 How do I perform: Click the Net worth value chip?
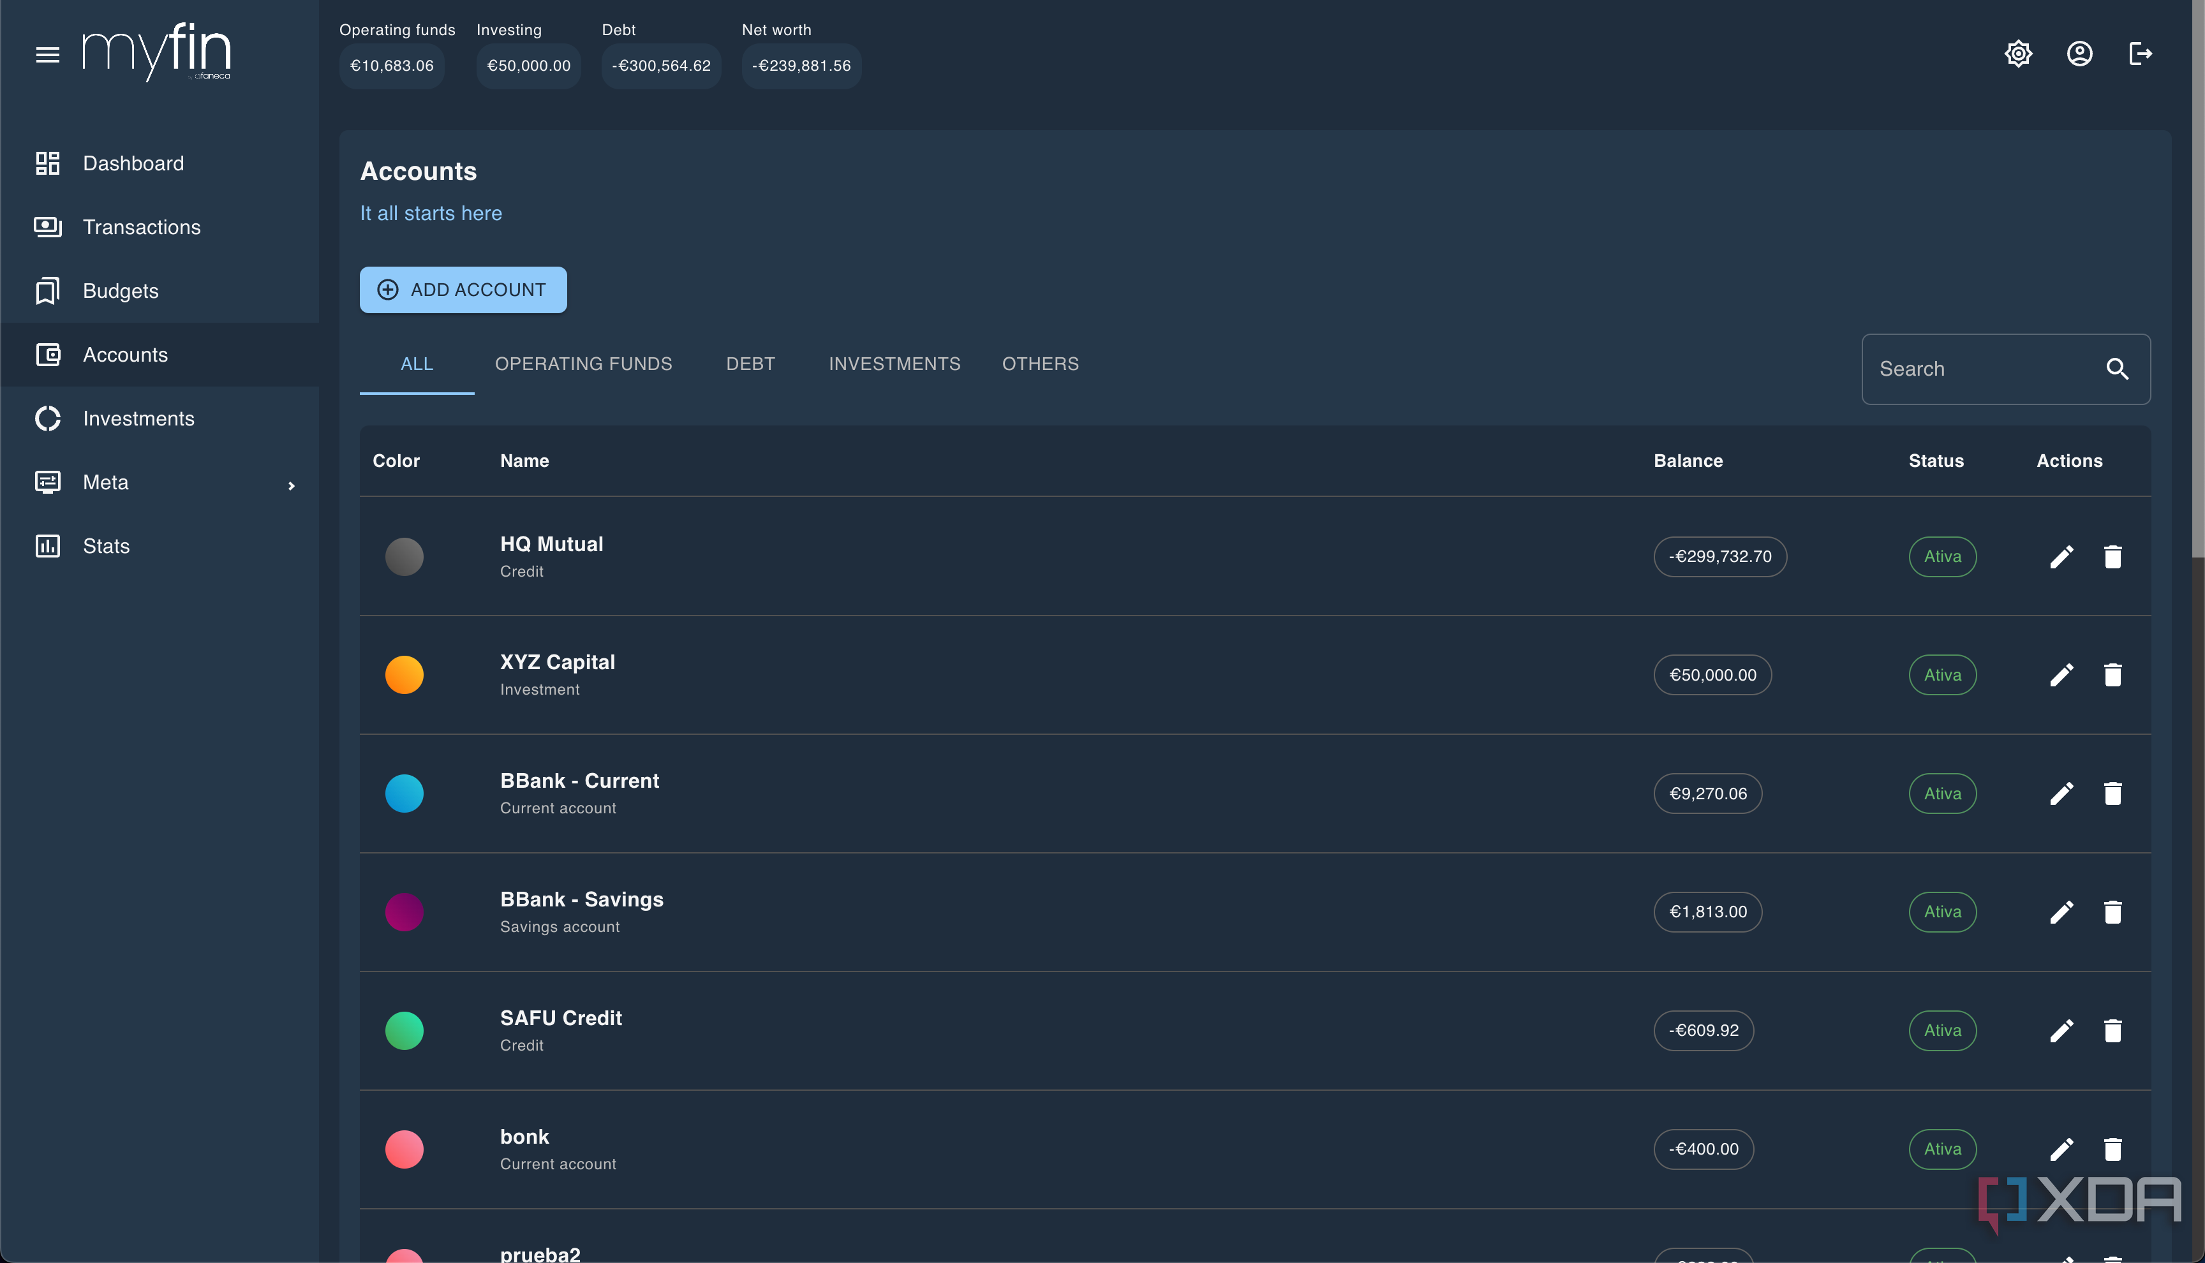click(x=801, y=66)
